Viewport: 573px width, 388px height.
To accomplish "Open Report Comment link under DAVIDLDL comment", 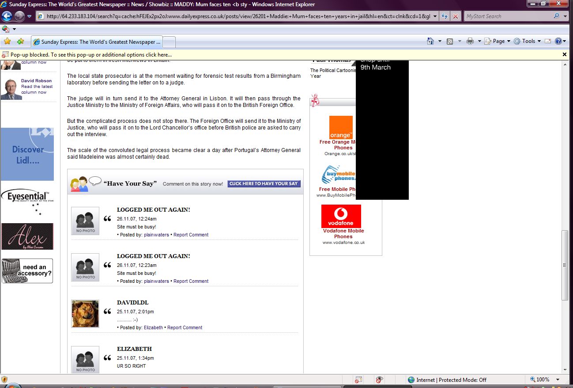I will [x=185, y=327].
